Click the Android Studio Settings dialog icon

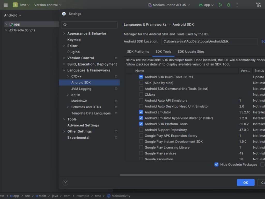(64, 14)
